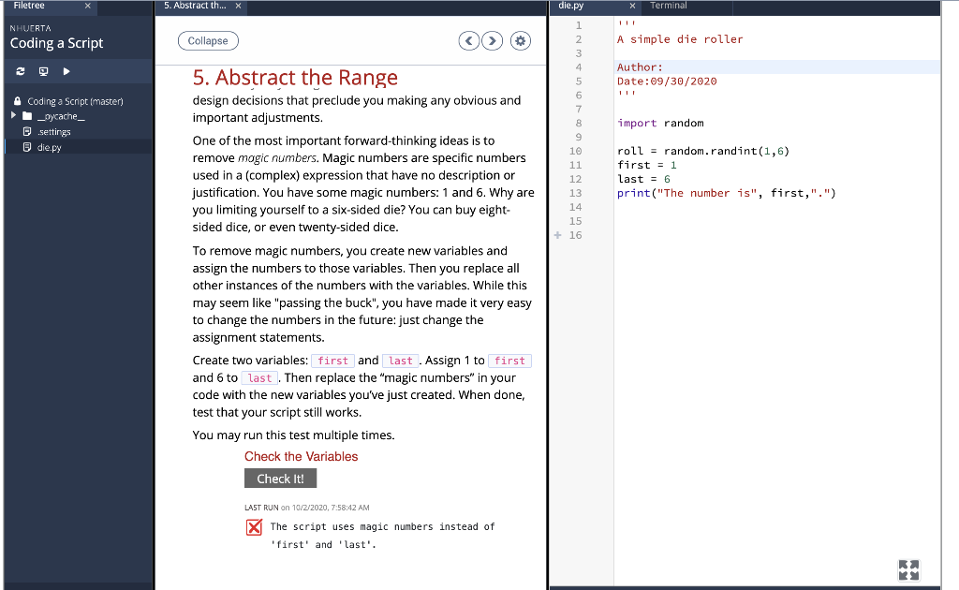959x590 pixels.
Task: Open the settings gear in the lesson pane
Action: pos(521,40)
